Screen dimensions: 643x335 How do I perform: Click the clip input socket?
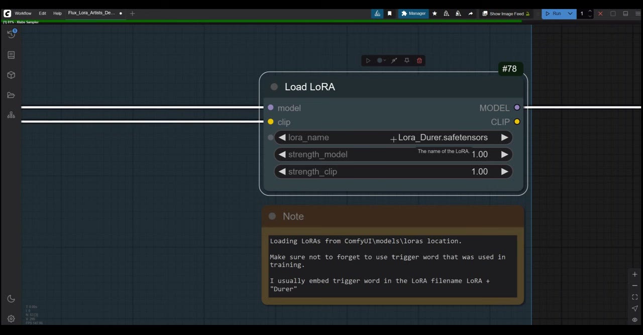(x=271, y=121)
